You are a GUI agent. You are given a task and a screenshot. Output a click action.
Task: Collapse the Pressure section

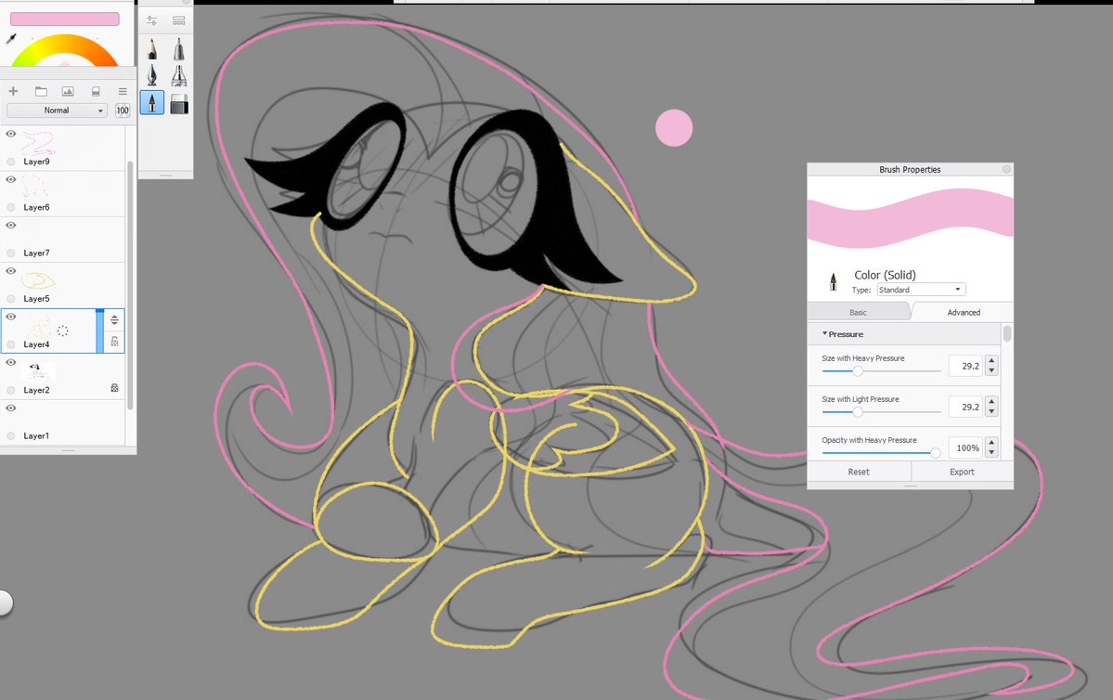coord(843,333)
